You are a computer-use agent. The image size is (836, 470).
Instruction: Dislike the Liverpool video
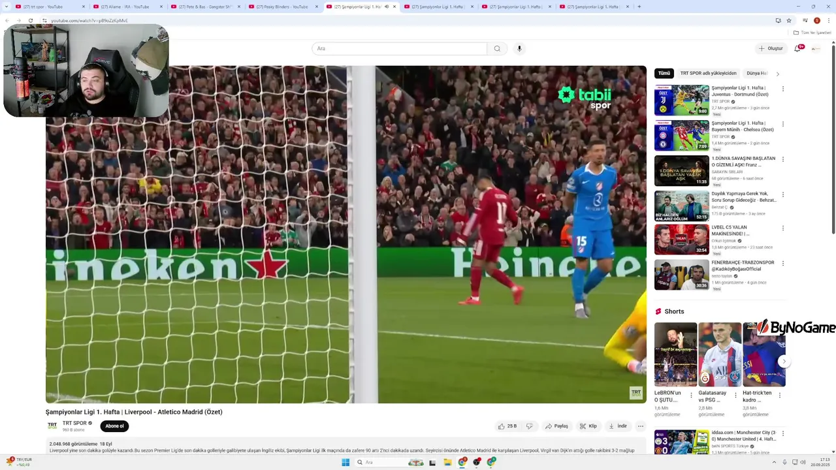tap(529, 426)
